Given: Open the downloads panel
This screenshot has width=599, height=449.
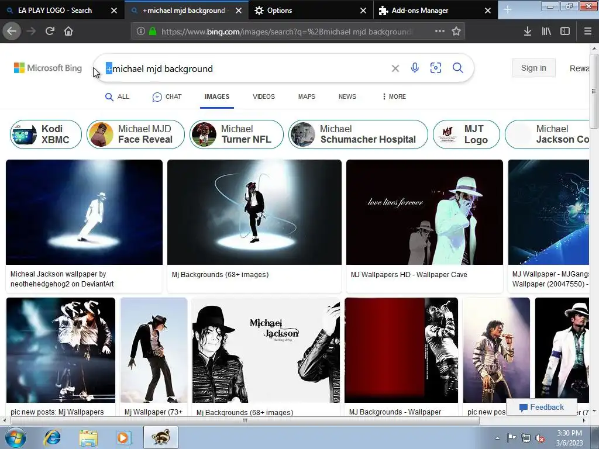Looking at the screenshot, I should pos(528,31).
